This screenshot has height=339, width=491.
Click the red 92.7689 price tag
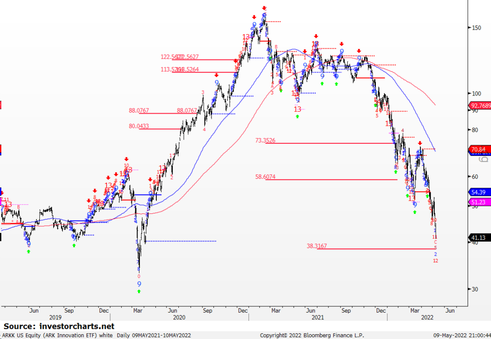click(479, 105)
